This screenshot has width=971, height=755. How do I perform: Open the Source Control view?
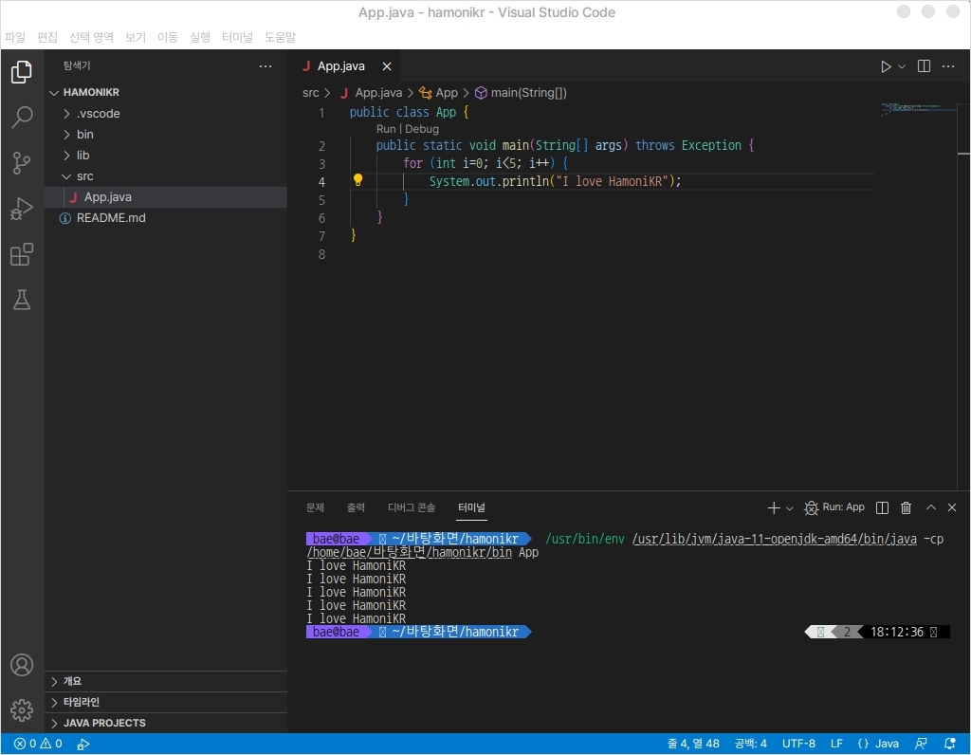tap(22, 163)
